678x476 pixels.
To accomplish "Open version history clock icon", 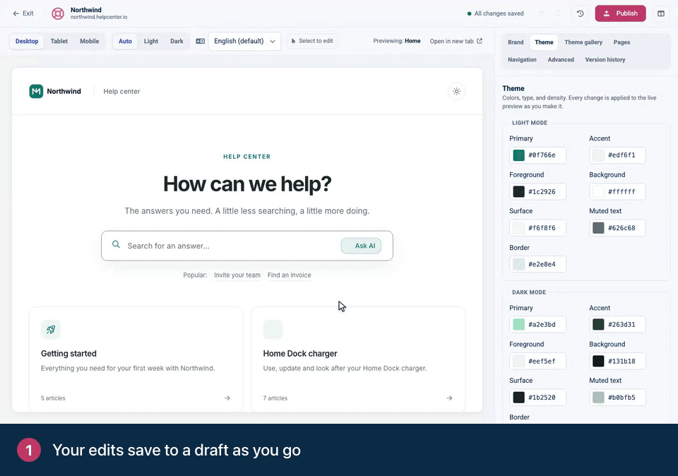I will click(581, 13).
